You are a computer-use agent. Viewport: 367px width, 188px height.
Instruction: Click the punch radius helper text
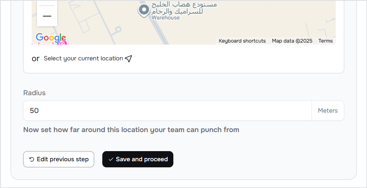click(x=131, y=130)
